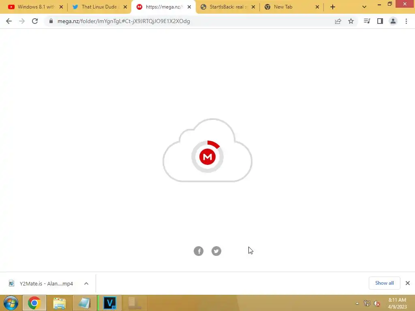Screen dimensions: 415x311
Task: Open the media controls icon in the toolbar
Action: pyautogui.click(x=367, y=21)
